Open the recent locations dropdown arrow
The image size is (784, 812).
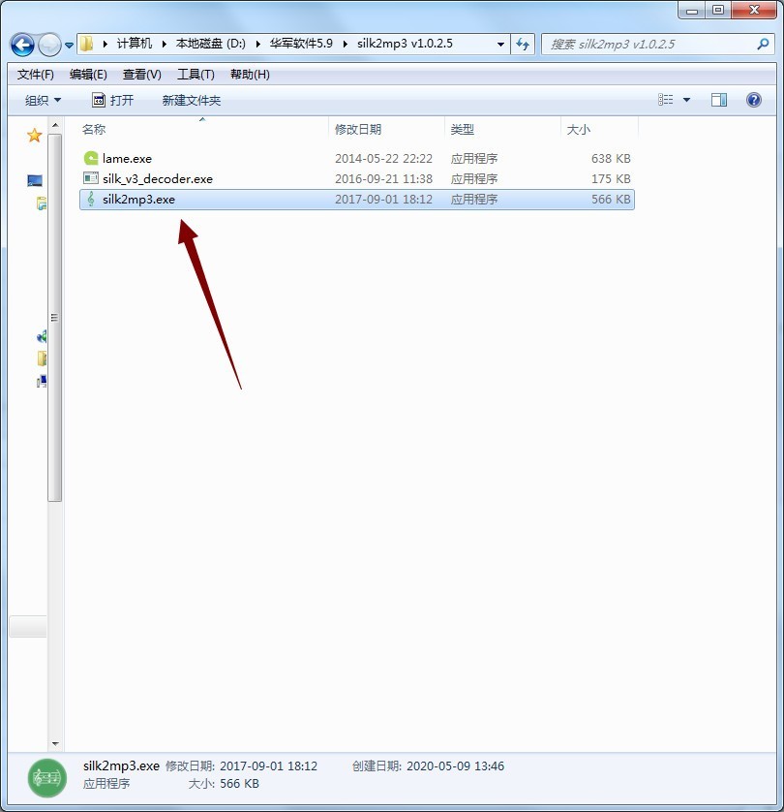tap(69, 46)
